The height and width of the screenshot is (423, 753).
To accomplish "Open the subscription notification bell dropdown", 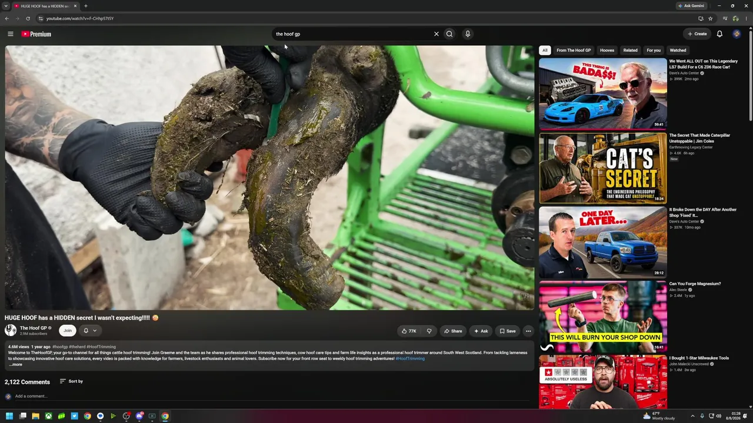I will click(90, 331).
